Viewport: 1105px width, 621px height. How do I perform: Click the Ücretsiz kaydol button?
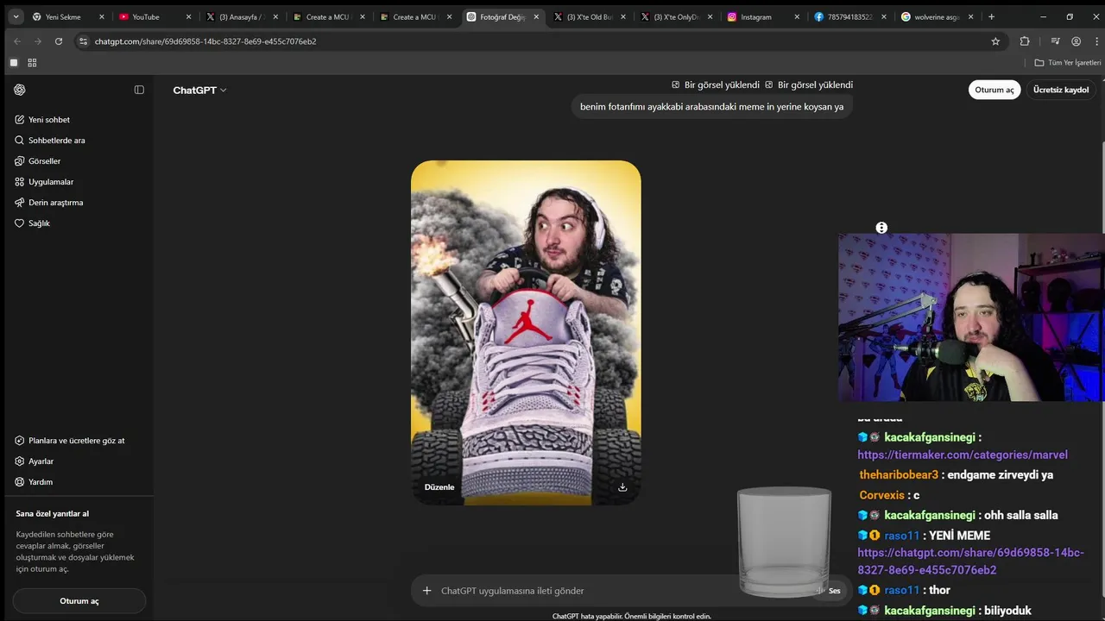pyautogui.click(x=1061, y=90)
